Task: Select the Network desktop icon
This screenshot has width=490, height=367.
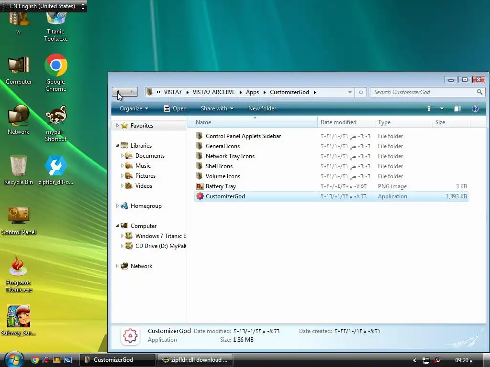Action: click(x=19, y=120)
